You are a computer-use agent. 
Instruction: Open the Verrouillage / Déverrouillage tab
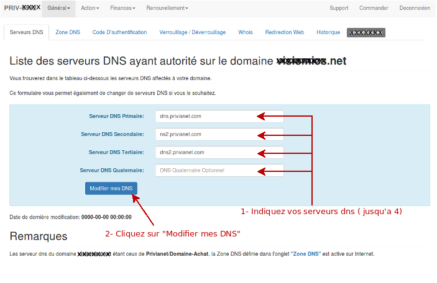(193, 32)
